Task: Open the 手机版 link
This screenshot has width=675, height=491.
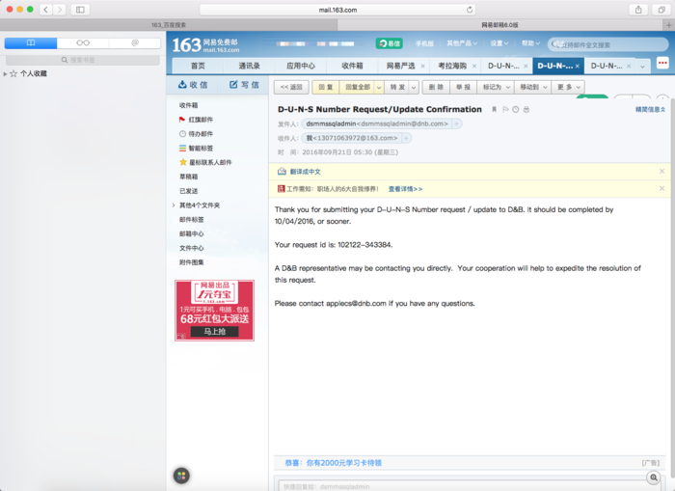Action: [x=424, y=43]
